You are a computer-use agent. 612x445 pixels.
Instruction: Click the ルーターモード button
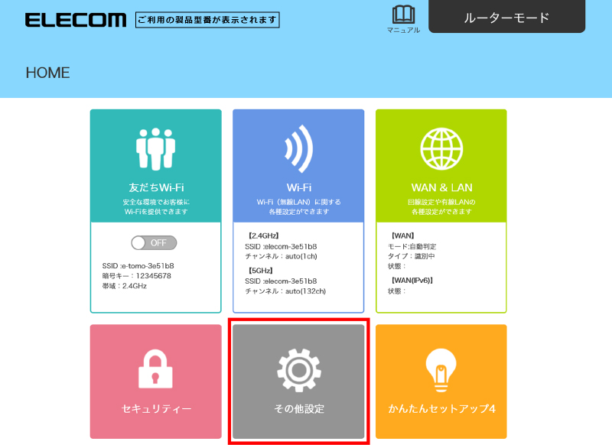coord(506,16)
